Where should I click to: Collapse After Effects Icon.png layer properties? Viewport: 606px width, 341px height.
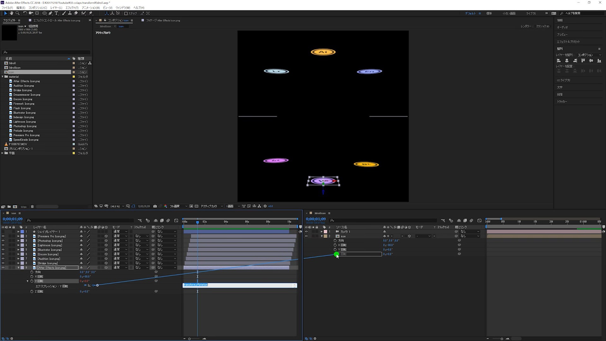18,268
